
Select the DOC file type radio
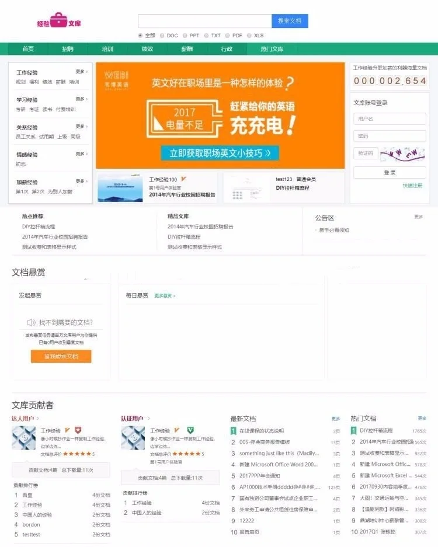(162, 36)
